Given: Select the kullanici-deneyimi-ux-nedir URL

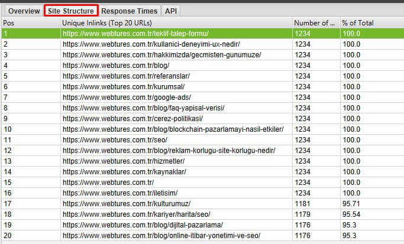Looking at the screenshot, I should [151, 44].
